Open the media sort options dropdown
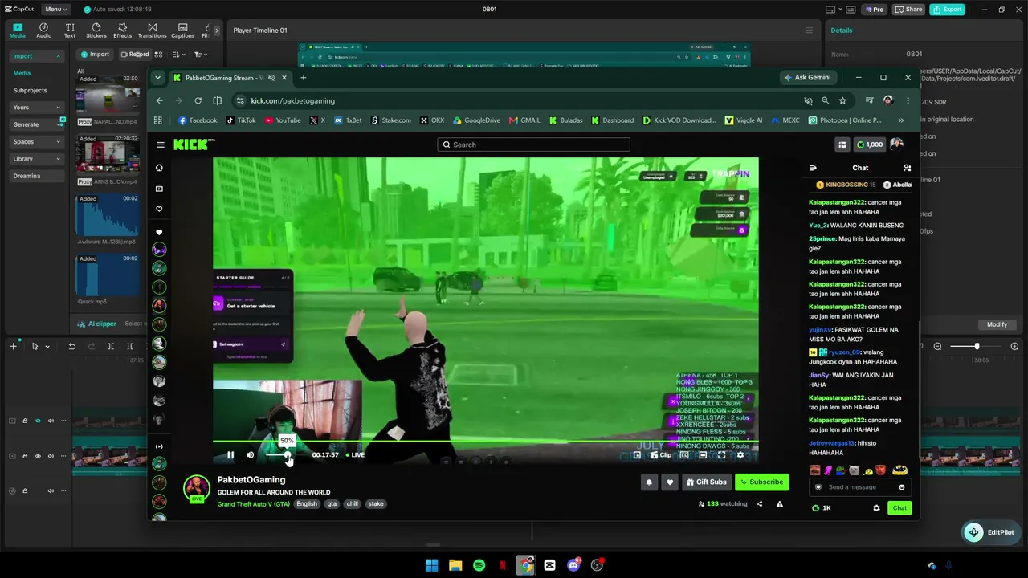This screenshot has width=1028, height=578. 178,55
